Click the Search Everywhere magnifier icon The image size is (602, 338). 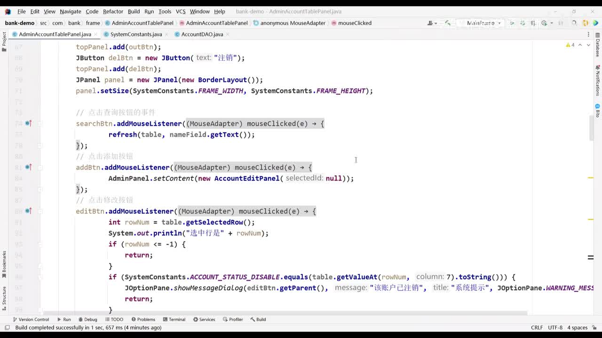point(574,23)
